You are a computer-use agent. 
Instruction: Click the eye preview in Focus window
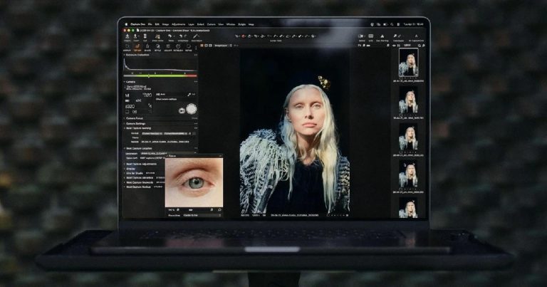click(x=194, y=182)
